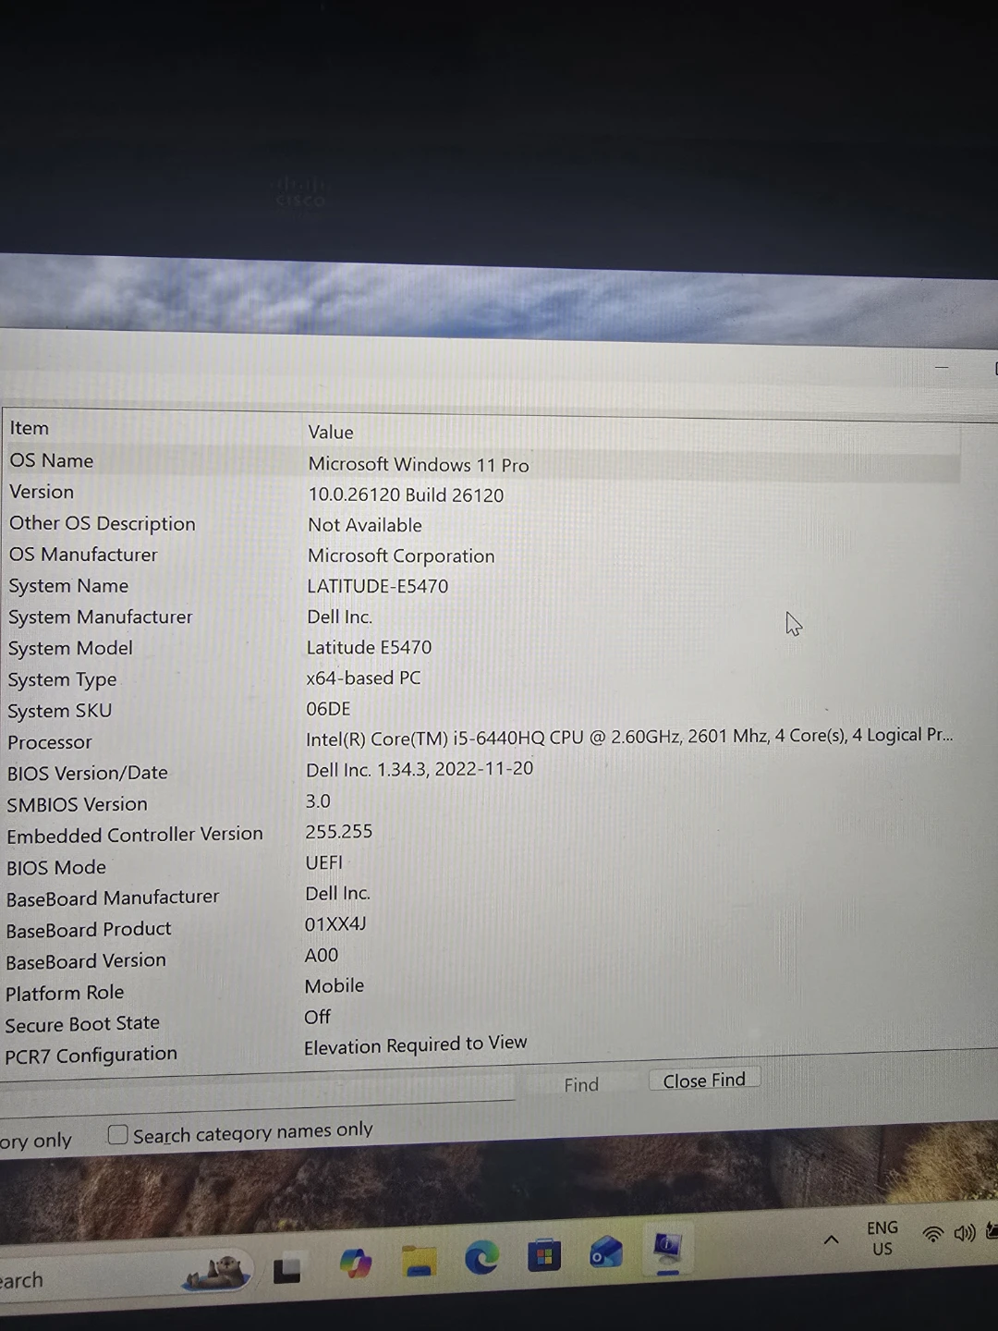Select the OS Name row
The image size is (998, 1331).
[481, 461]
